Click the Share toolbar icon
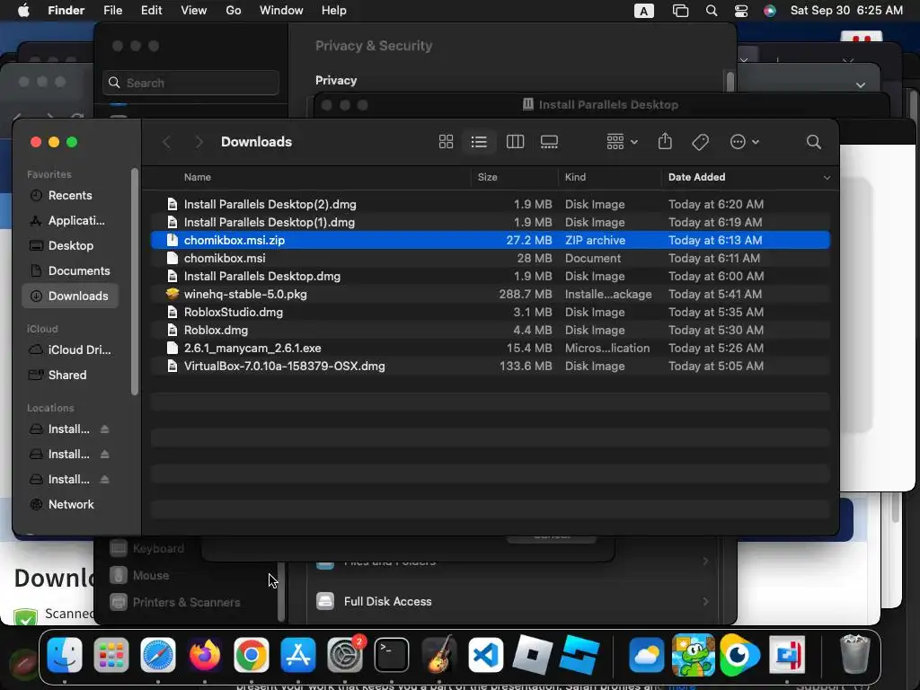The height and width of the screenshot is (690, 920). [665, 141]
